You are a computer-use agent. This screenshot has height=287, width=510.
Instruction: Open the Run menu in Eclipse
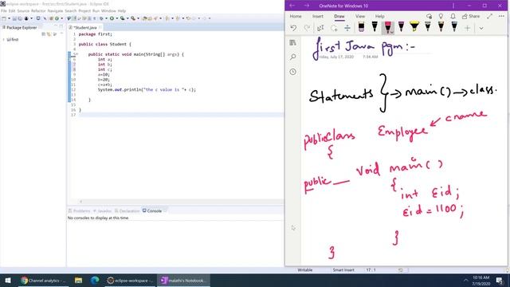point(96,10)
